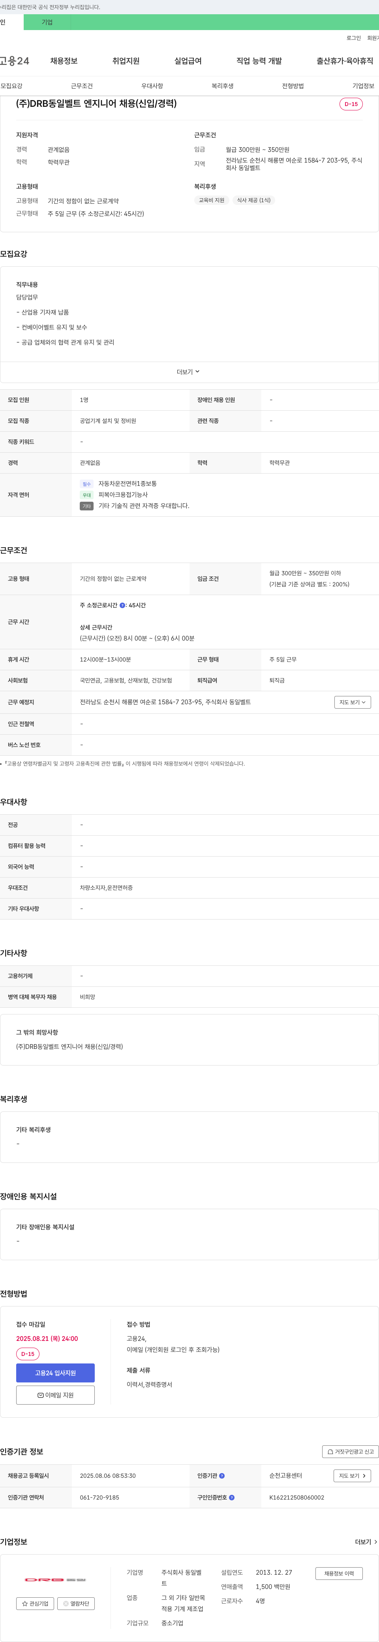Select the 중소기업 company size value
Image resolution: width=379 pixels, height=1642 pixels.
click(173, 1623)
